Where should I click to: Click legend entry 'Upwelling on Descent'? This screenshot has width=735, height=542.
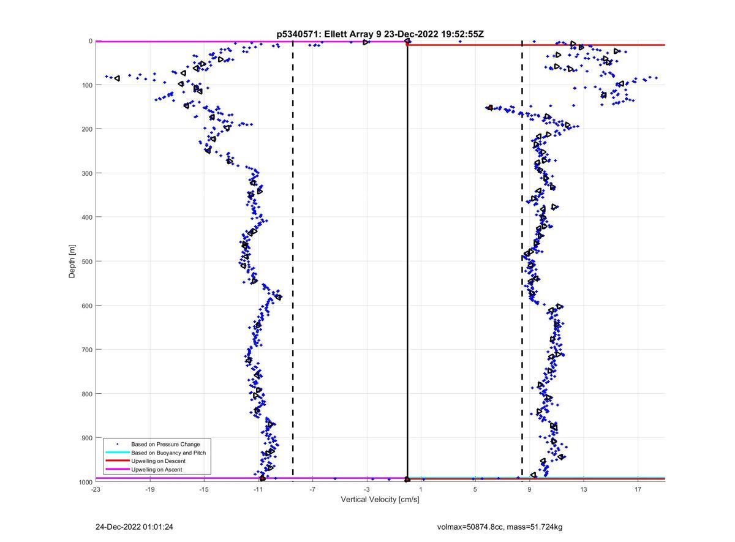point(158,461)
